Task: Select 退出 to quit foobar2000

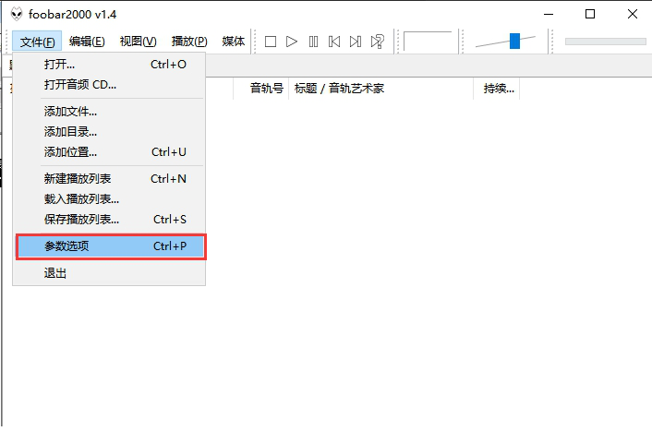Action: (x=110, y=273)
